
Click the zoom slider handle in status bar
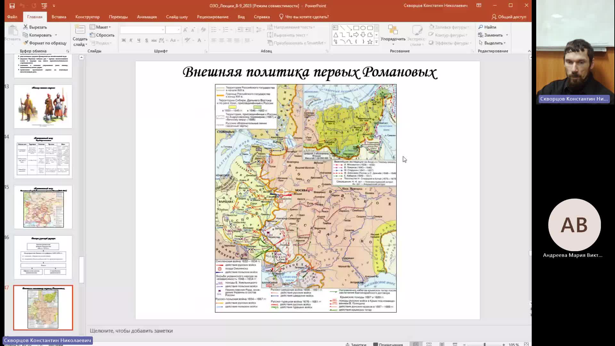485,344
